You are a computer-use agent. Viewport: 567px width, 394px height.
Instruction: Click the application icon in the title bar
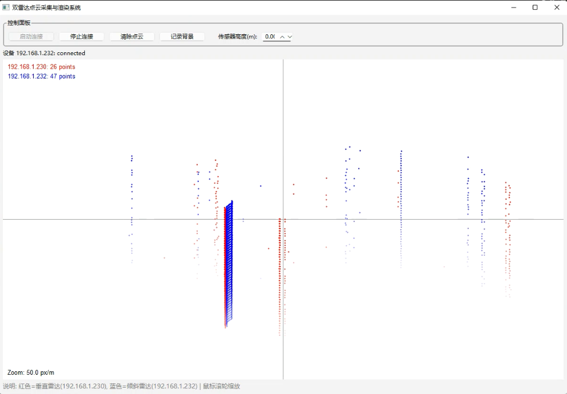pos(6,8)
